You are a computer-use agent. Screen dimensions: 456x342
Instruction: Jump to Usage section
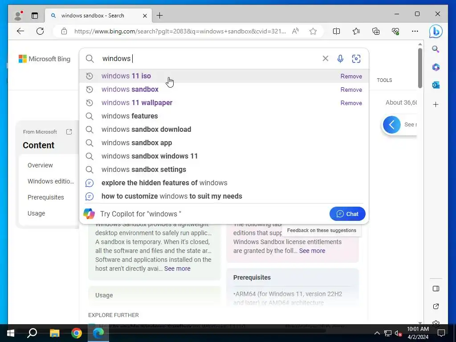37,213
